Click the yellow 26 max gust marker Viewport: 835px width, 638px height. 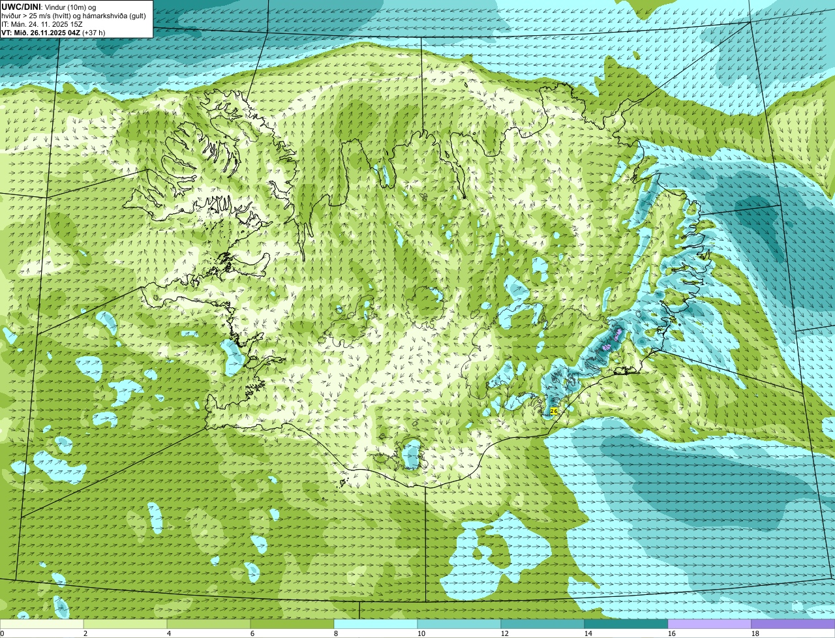pyautogui.click(x=554, y=411)
